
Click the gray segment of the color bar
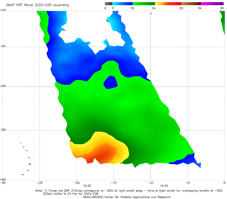[x=108, y=4]
